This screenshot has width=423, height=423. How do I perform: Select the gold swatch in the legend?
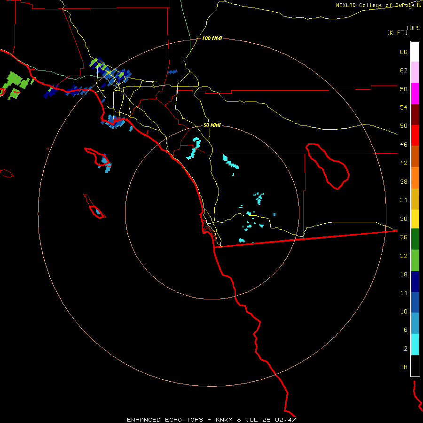point(415,199)
